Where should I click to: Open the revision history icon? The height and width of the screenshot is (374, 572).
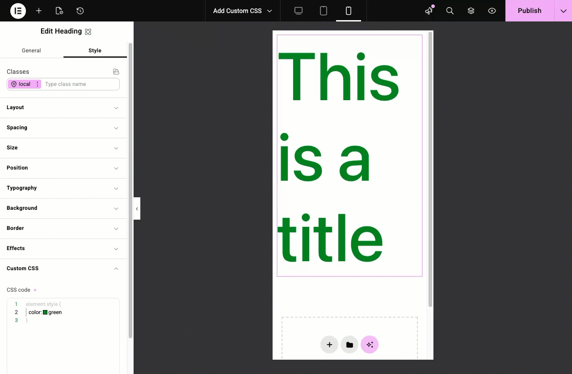80,11
